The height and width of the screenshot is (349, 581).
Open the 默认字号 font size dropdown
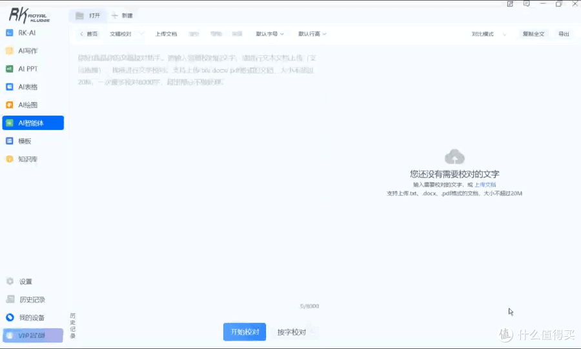click(270, 34)
